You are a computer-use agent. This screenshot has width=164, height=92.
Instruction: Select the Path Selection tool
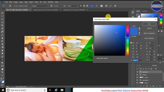2,63
